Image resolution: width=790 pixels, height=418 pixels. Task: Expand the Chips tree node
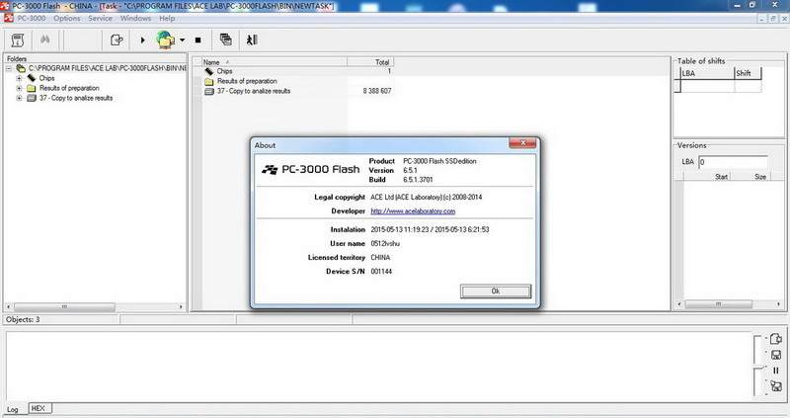point(19,78)
